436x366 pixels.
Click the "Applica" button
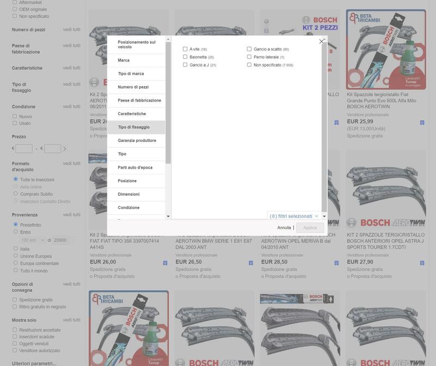click(x=310, y=227)
